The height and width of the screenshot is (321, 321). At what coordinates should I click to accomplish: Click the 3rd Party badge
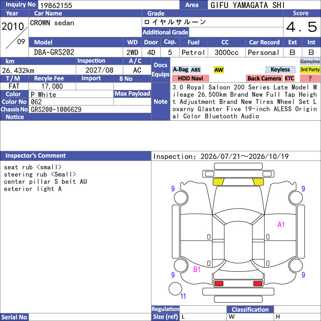[310, 70]
